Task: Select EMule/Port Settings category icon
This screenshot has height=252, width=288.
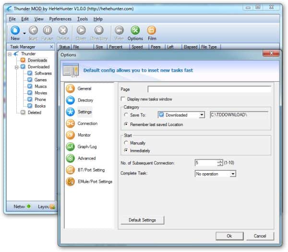Action: coord(71,182)
